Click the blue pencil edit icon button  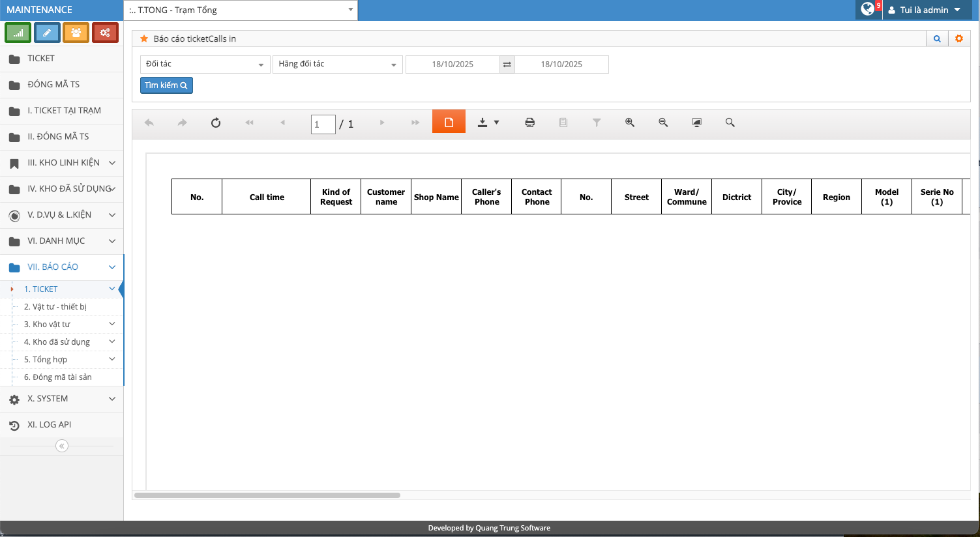click(47, 33)
